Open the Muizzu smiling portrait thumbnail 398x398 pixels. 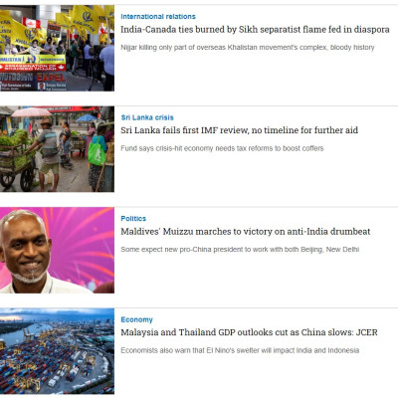point(57,250)
